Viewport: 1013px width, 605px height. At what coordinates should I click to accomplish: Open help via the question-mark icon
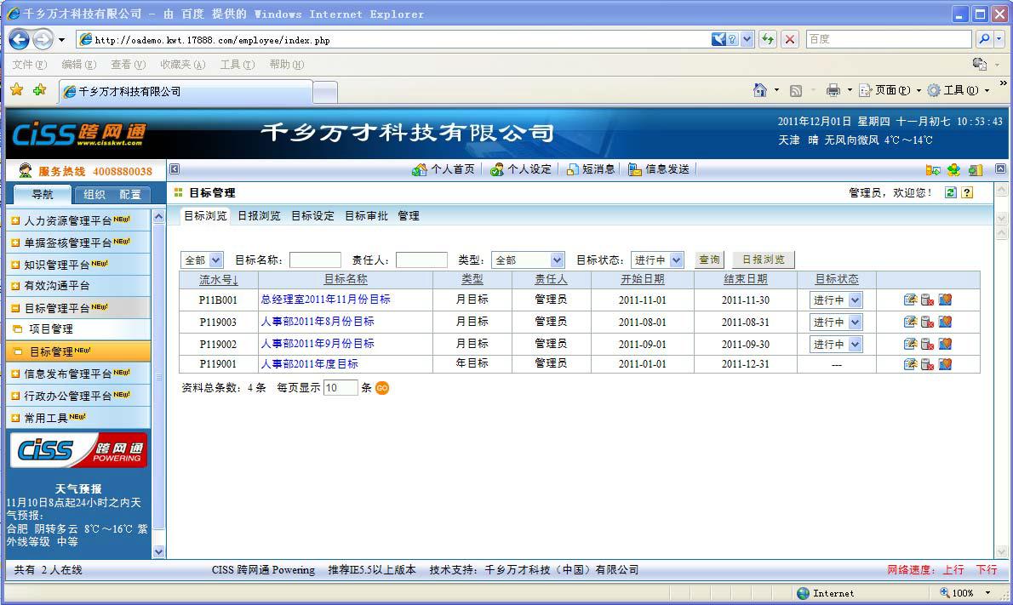coord(967,192)
